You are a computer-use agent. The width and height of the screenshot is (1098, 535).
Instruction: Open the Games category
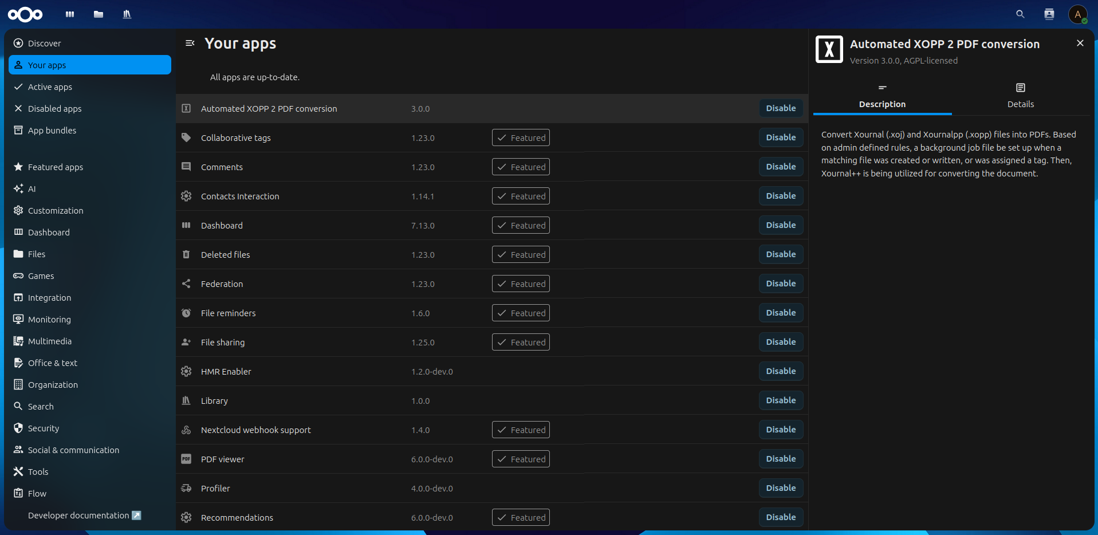coord(90,276)
